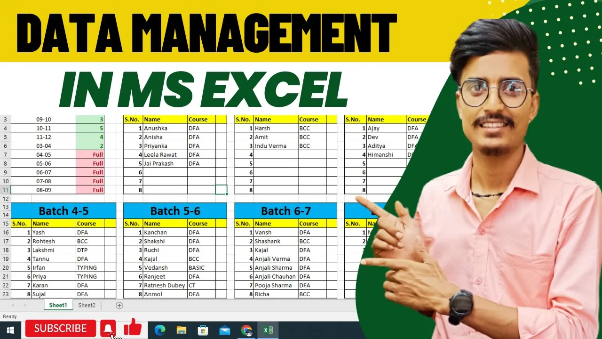Viewport: 602px width, 339px height.
Task: Select the DTP course cell
Action: coord(90,250)
